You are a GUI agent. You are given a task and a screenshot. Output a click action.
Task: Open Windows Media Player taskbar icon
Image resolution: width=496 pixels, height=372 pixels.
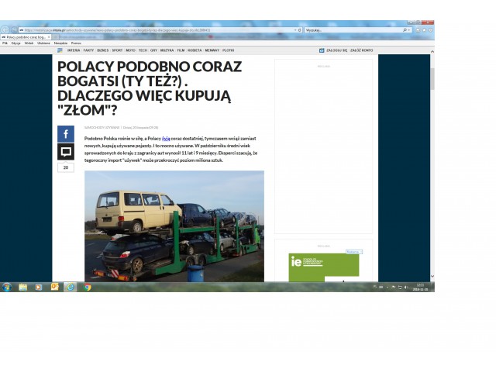pos(39,287)
